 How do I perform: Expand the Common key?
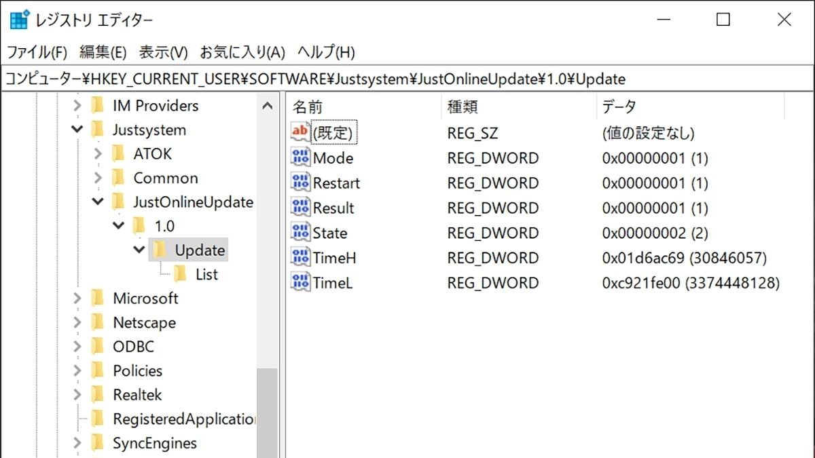coord(98,178)
